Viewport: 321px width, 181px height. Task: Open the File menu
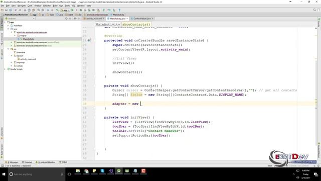(3, 6)
